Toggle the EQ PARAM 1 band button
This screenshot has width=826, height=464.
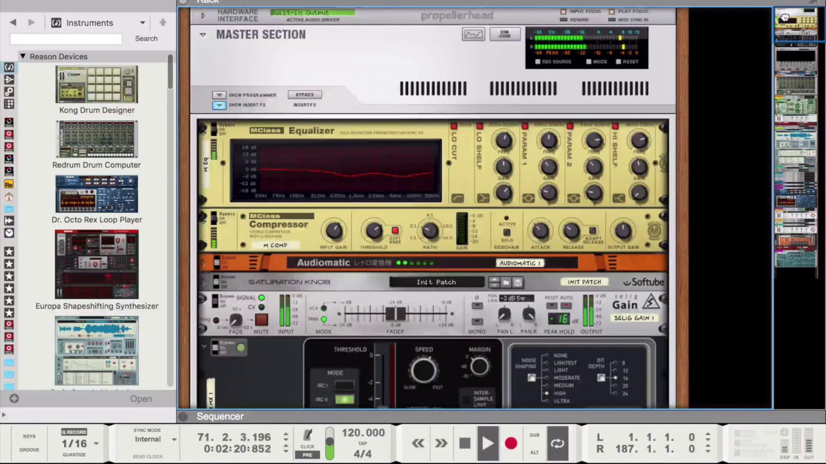pyautogui.click(x=525, y=126)
